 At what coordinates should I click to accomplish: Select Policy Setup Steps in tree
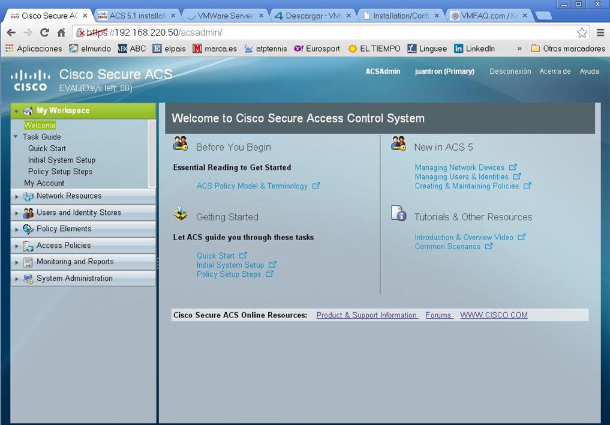pos(61,172)
